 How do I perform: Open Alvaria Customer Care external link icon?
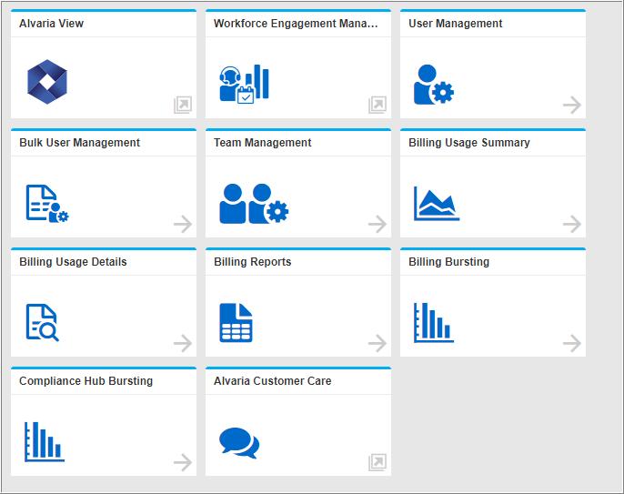coord(377,463)
